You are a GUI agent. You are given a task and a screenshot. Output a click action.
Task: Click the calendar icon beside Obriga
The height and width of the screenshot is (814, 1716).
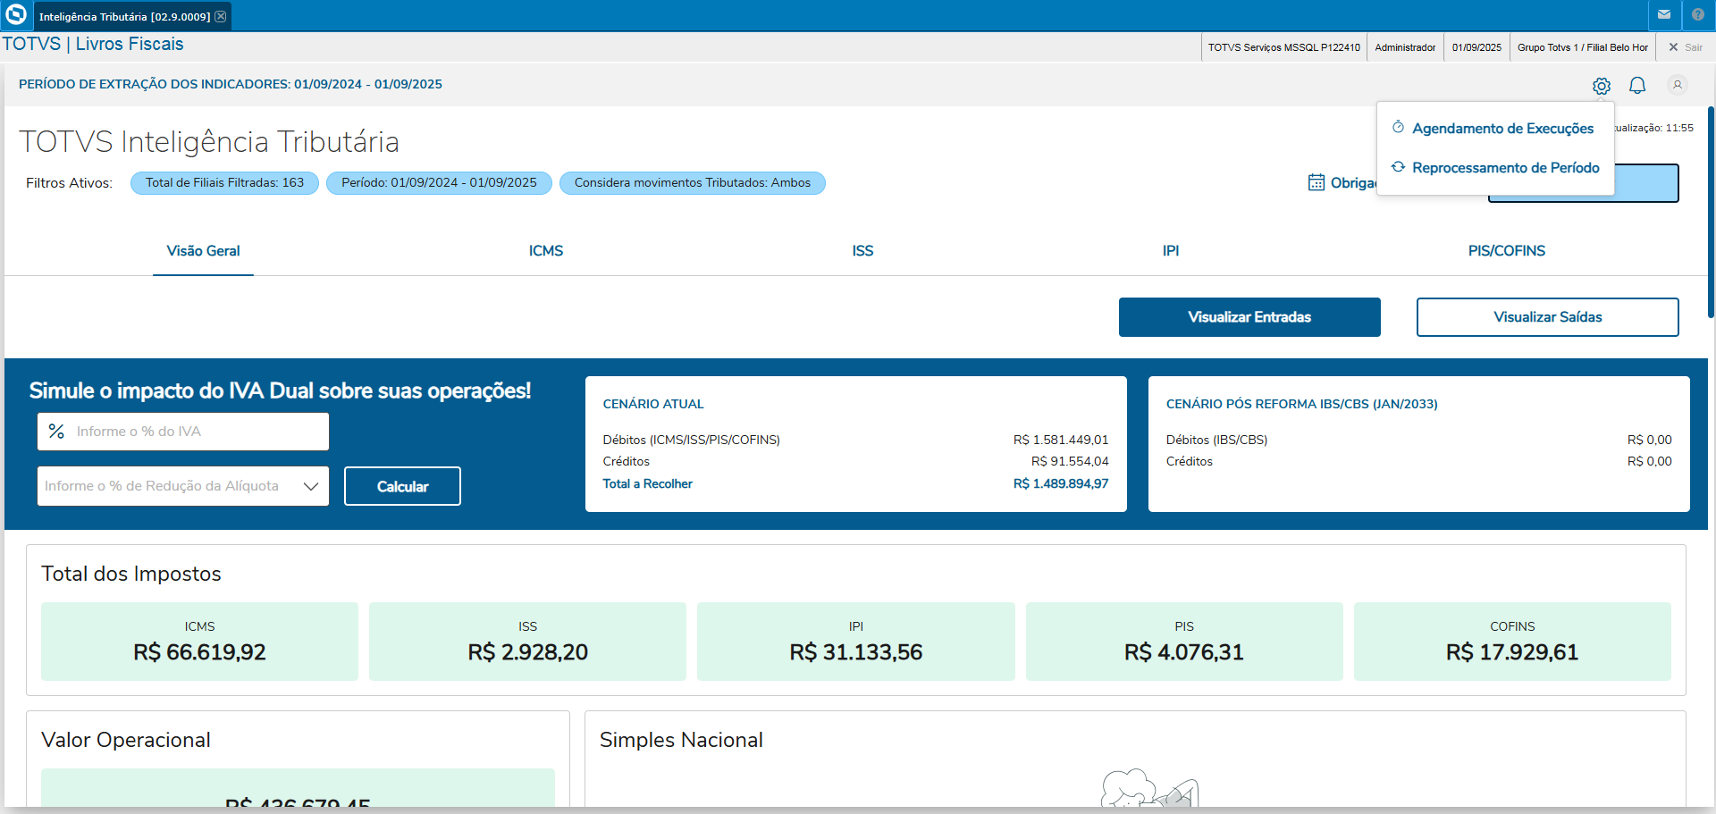[x=1316, y=182]
